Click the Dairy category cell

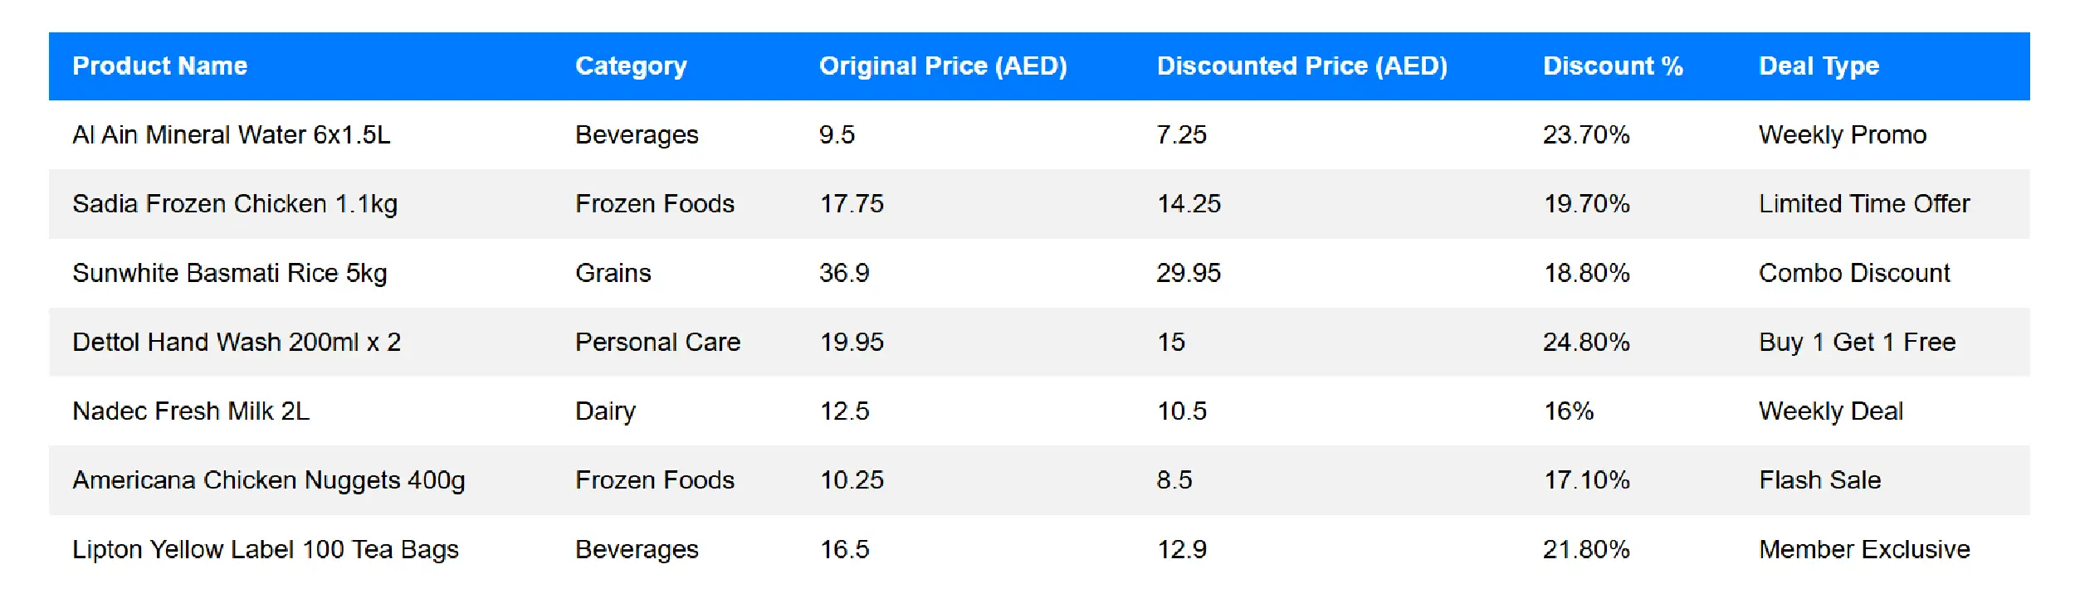click(605, 411)
